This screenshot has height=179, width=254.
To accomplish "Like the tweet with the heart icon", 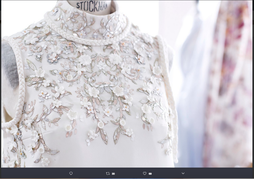I will click(145, 173).
